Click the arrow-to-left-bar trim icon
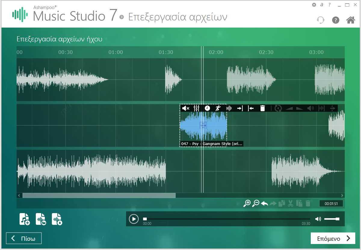Screen dimensions: 361x250 point(251,108)
